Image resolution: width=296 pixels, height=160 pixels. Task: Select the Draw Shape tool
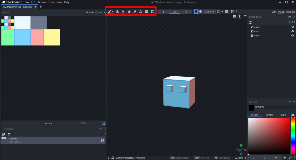(x=141, y=12)
